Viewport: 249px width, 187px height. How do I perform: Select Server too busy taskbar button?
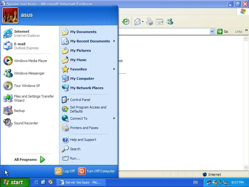click(81, 182)
